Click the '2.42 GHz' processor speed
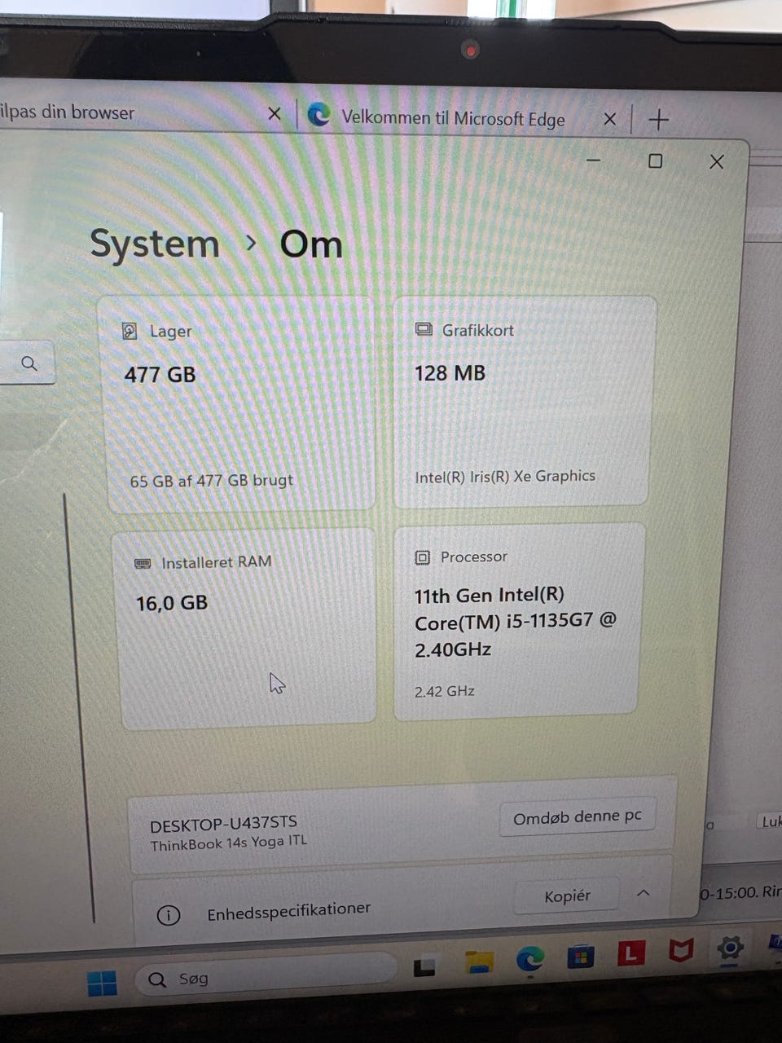The image size is (782, 1043). [x=445, y=691]
